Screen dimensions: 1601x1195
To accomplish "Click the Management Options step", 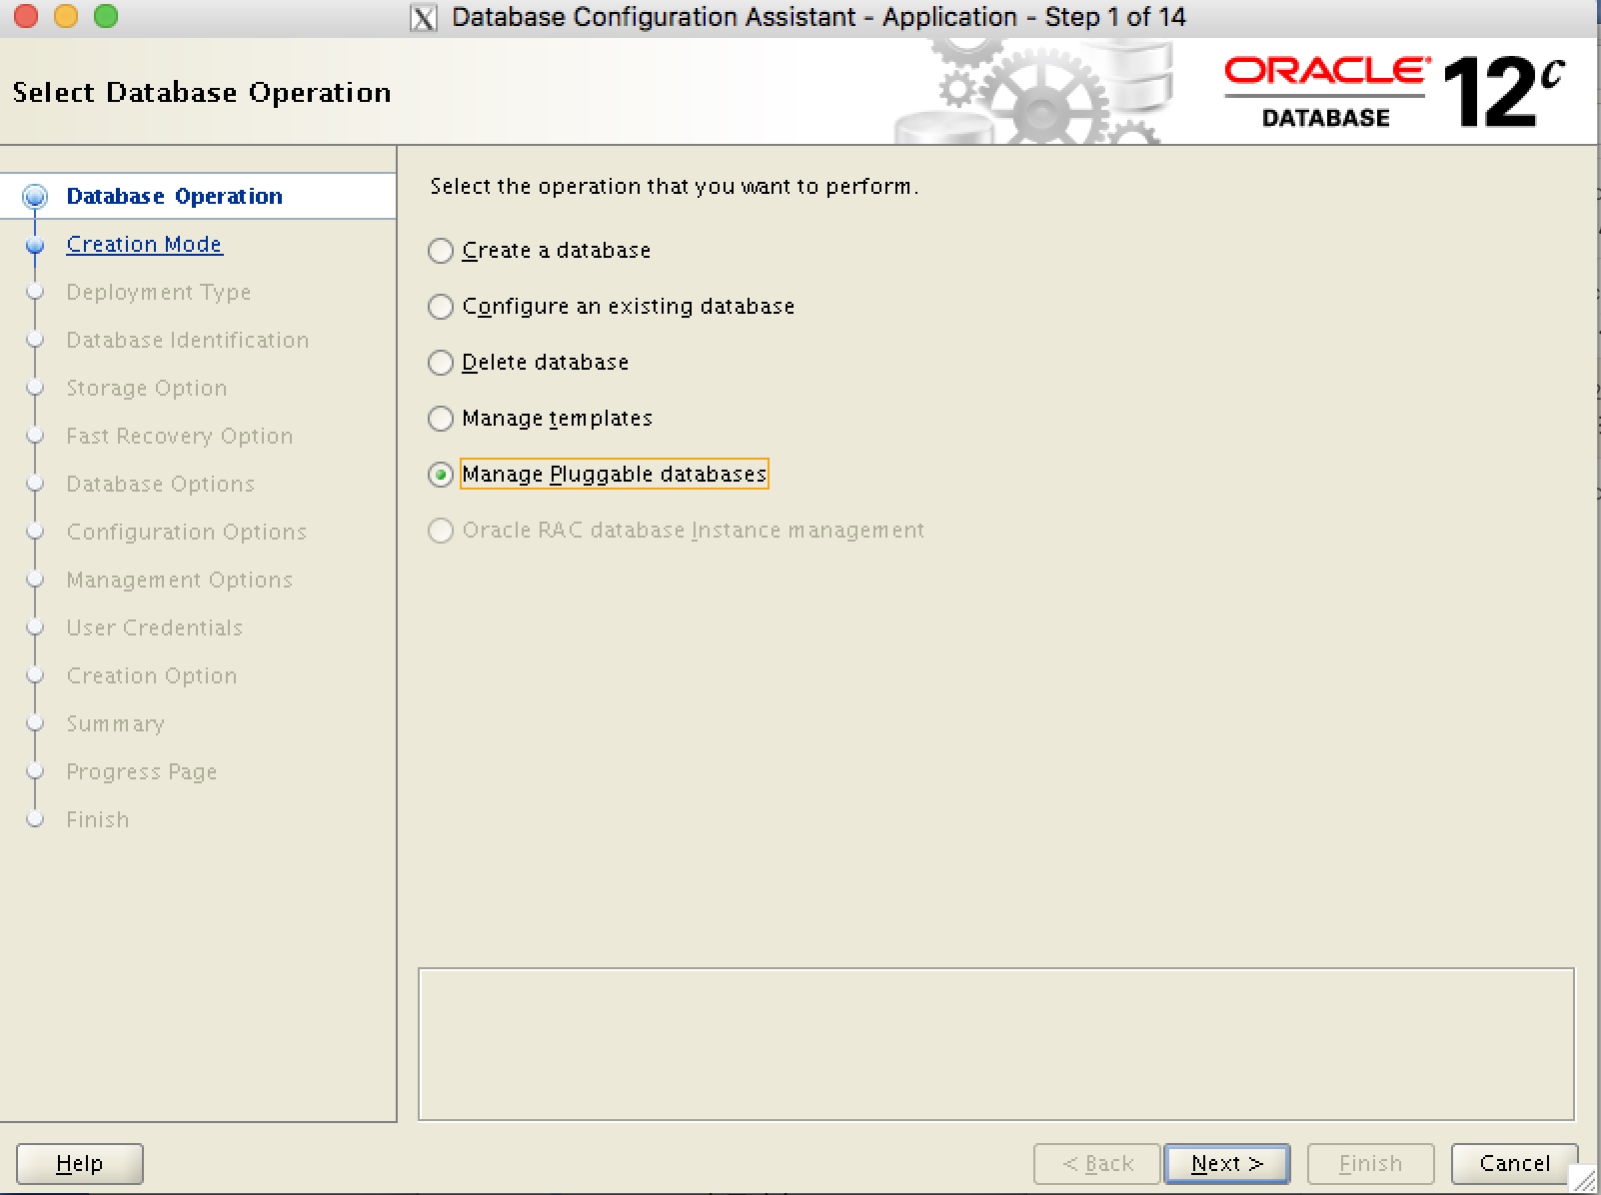I will [x=179, y=580].
